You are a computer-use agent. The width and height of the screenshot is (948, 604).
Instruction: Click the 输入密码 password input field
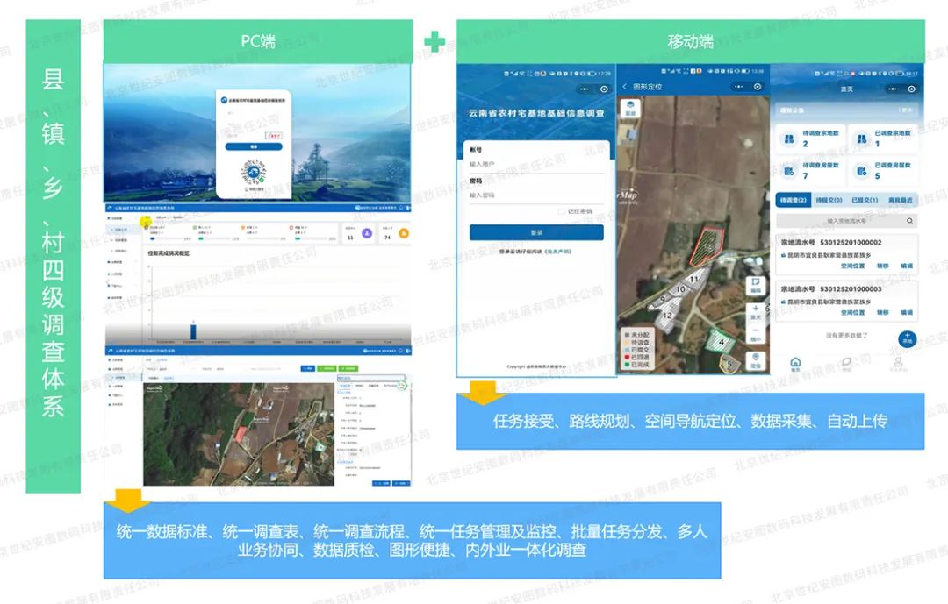[535, 195]
